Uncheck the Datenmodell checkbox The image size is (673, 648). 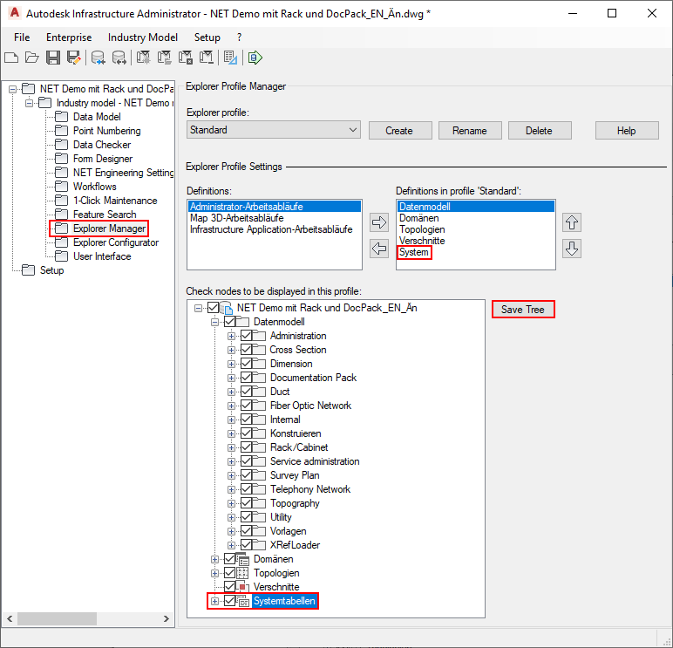point(229,322)
